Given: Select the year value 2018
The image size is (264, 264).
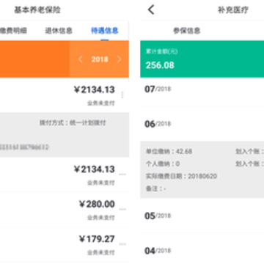Looking at the screenshot, I should tap(100, 59).
